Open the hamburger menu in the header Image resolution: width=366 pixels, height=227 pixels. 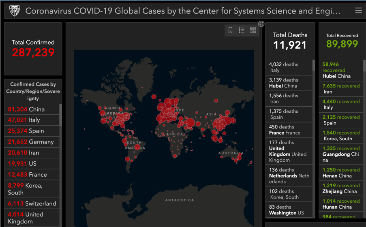click(x=359, y=11)
